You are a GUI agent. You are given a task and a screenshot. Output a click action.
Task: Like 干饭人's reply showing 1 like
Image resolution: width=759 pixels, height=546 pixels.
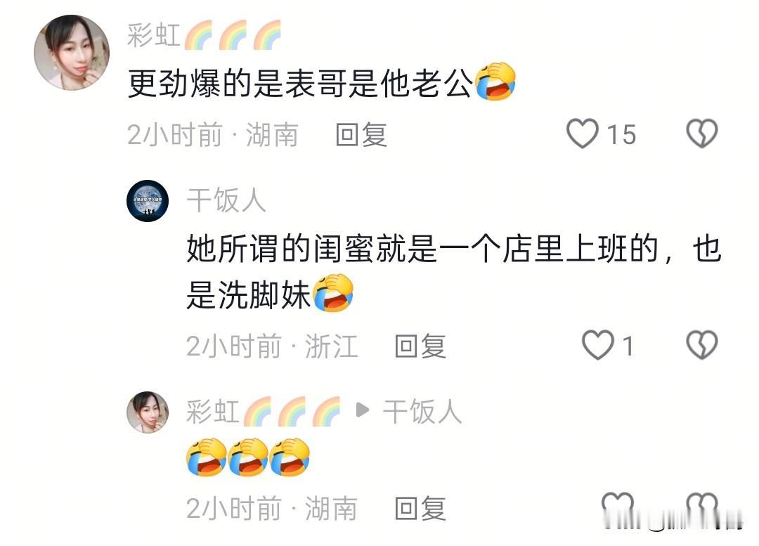click(x=597, y=345)
